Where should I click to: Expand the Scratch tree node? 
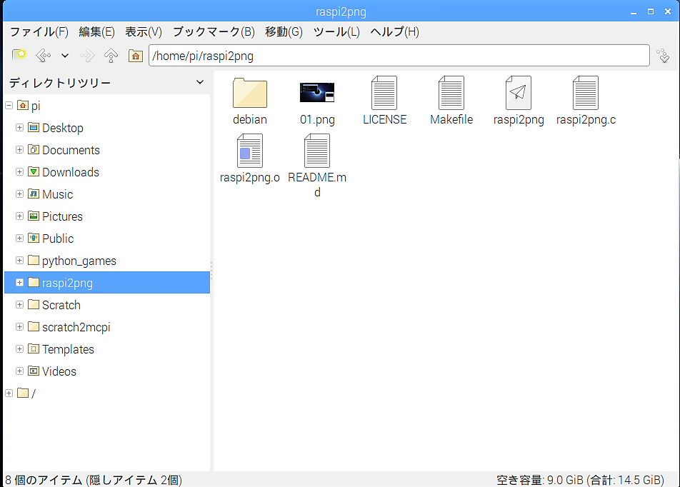pyautogui.click(x=19, y=304)
